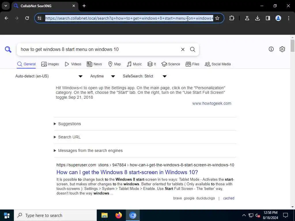
Task: Click the Chrome taskbar icon
Action: tap(133, 215)
